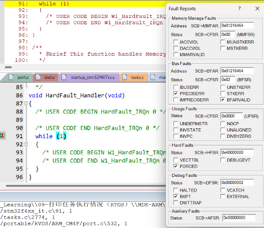
Task: Click the file icon on tasks.c tab
Action: 125,77
